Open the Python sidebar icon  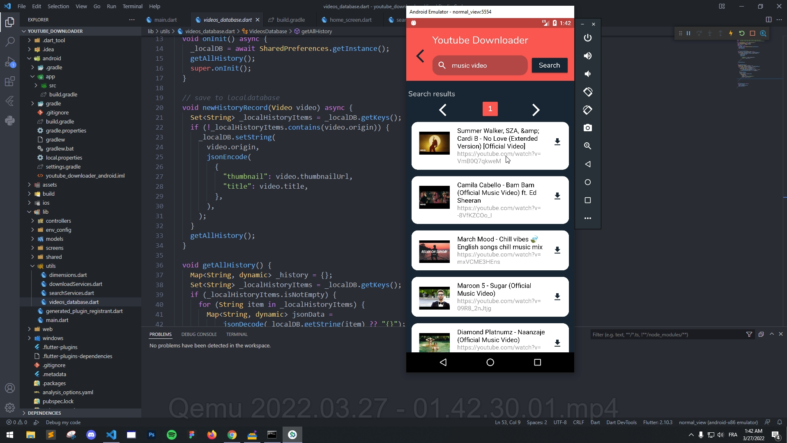coord(10,121)
